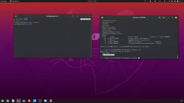Screen dimensions: 184x103
Task: Click the '<PerDevices>' entry
Action: (x=108, y=22)
